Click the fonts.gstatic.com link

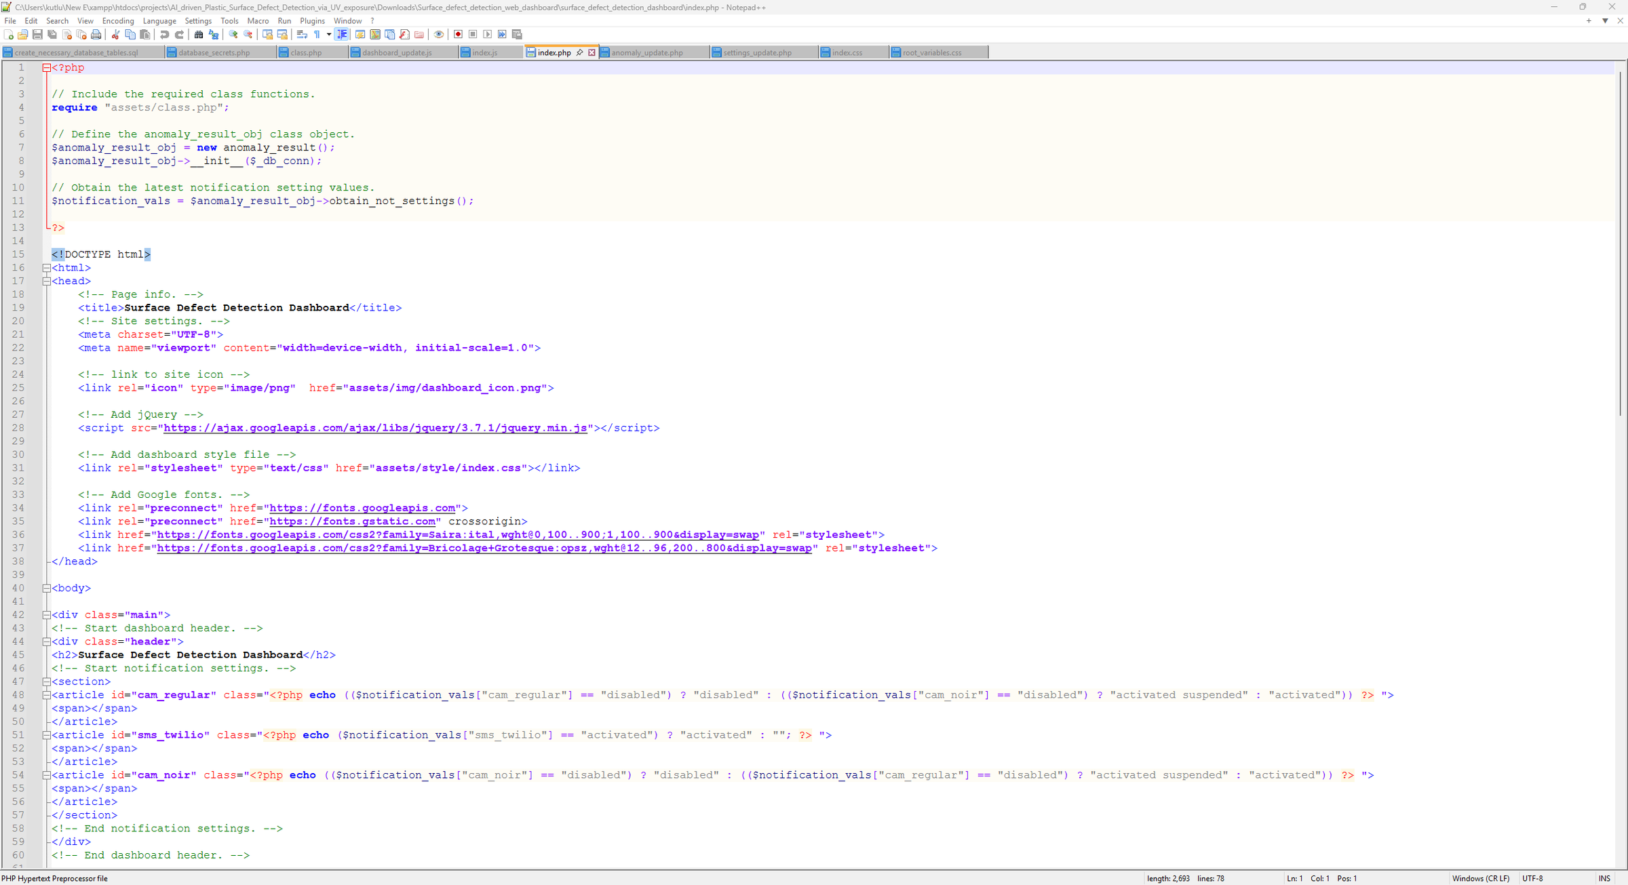coord(352,522)
